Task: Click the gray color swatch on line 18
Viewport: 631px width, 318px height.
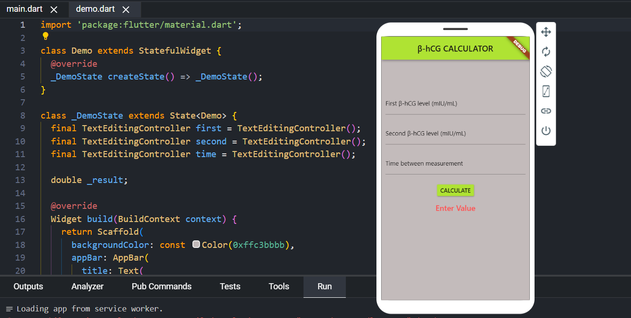Action: (x=196, y=244)
